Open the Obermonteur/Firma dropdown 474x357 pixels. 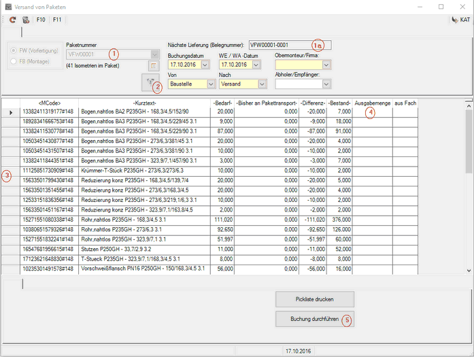pos(326,65)
